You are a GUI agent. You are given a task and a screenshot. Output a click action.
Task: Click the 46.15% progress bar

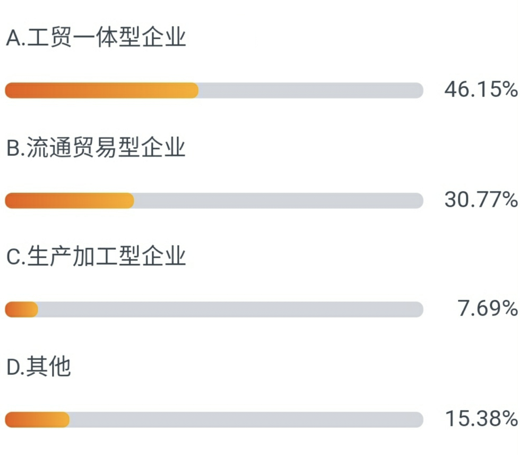214,91
